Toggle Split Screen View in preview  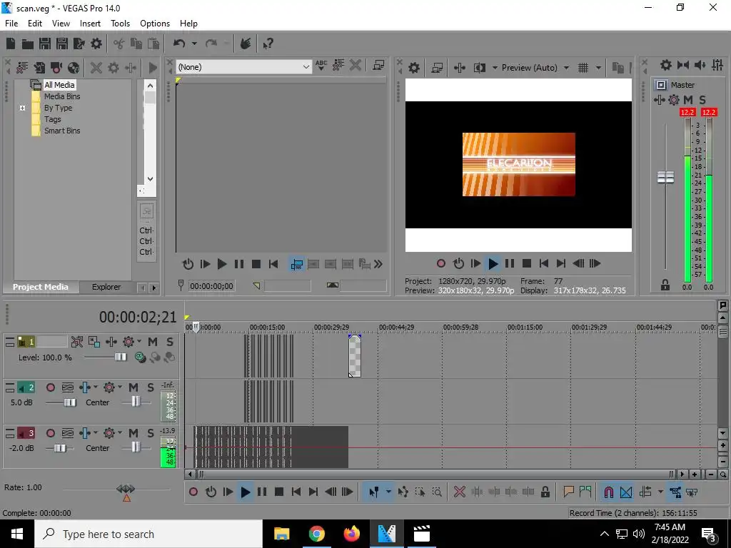tap(480, 68)
